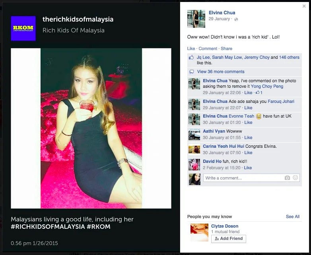
Task: Open the Evonne Teah tagged link
Action: 241,116
